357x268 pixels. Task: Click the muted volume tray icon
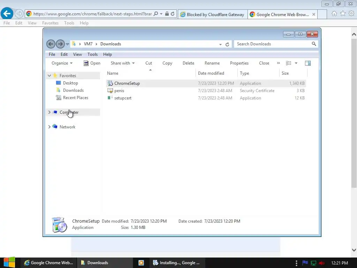(x=322, y=263)
